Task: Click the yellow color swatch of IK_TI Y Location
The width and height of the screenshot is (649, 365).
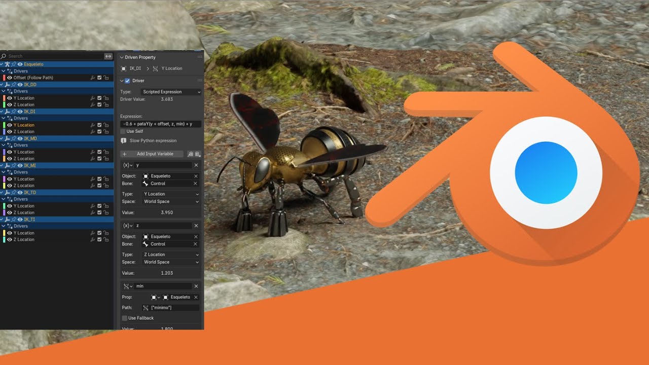Action: (4, 233)
